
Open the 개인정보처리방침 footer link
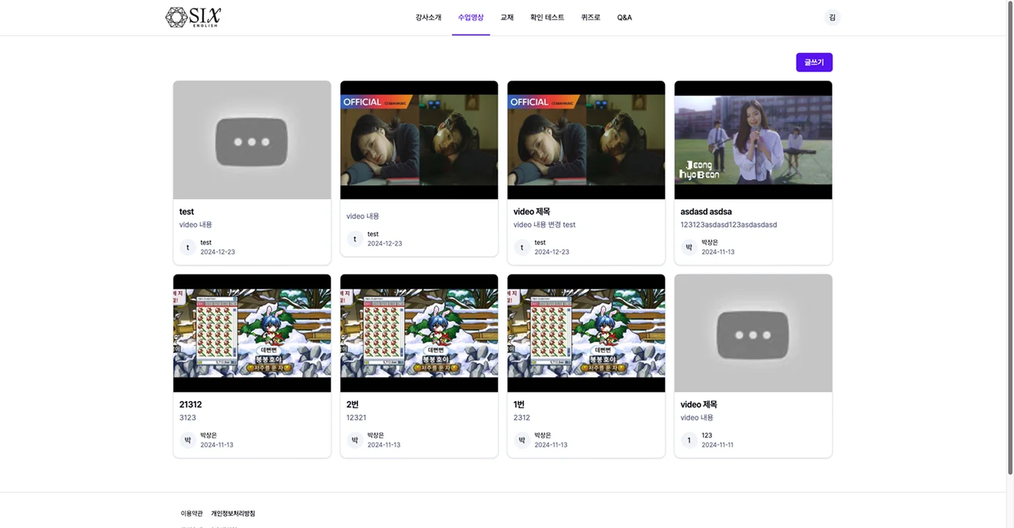pos(233,513)
